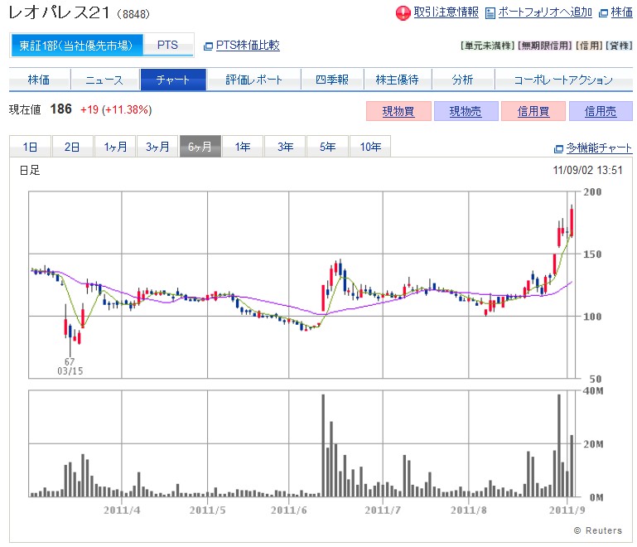Open 株価 tab in navigation bar
Screen dimensions: 637x547
point(39,80)
